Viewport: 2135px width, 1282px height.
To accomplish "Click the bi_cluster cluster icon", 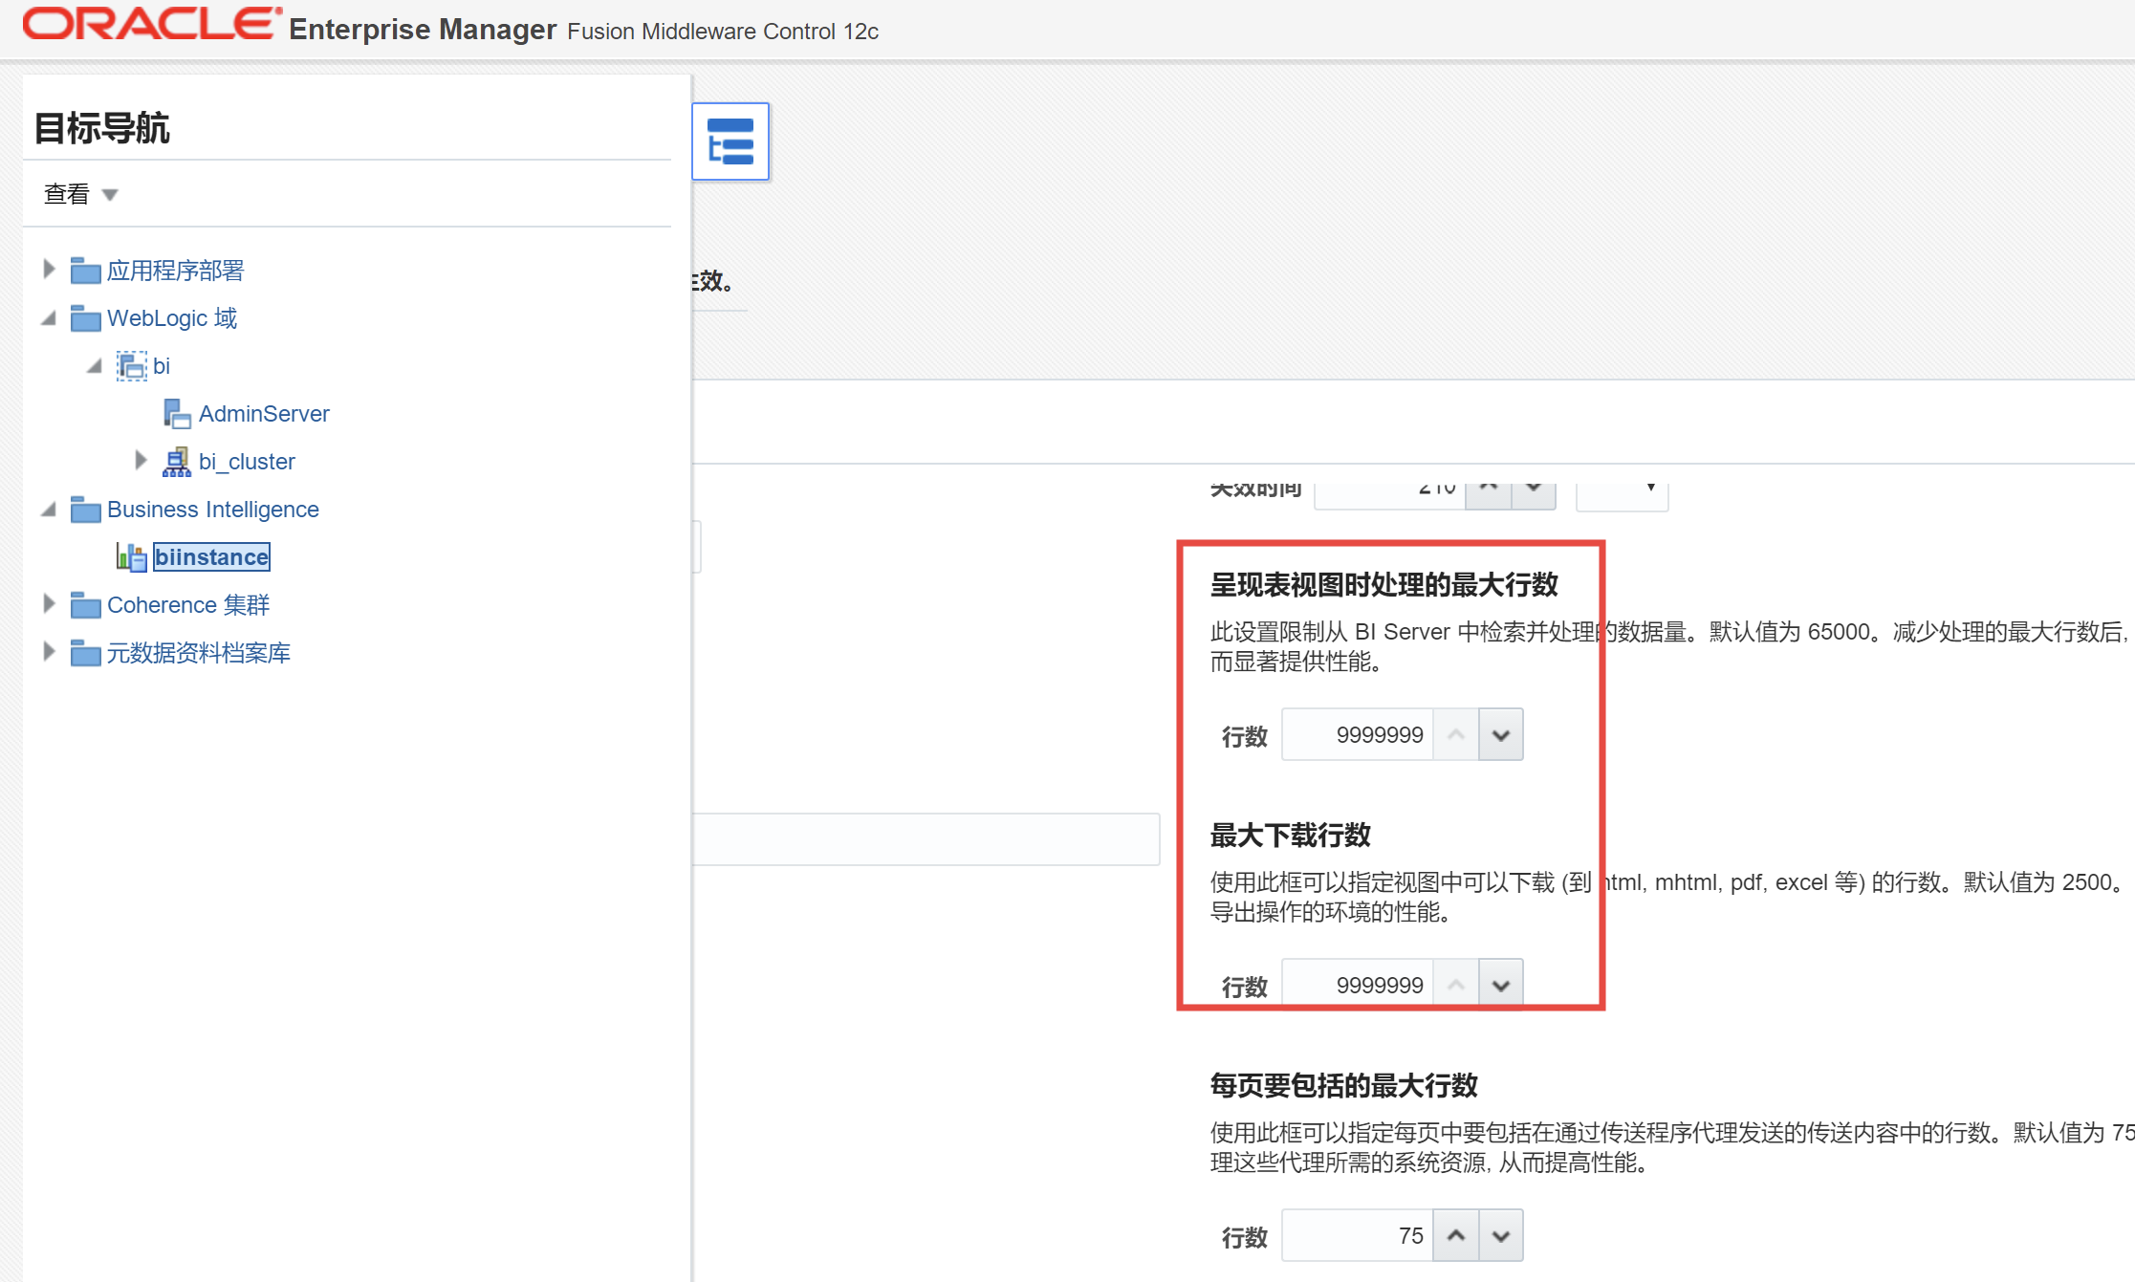I will 177,462.
